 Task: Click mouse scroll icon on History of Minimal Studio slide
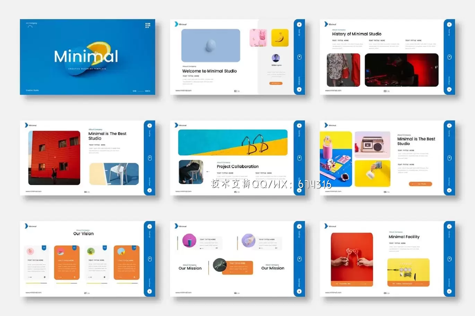(449, 57)
